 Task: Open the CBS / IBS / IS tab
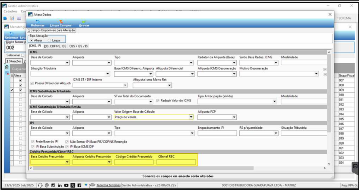pyautogui.click(x=78, y=46)
